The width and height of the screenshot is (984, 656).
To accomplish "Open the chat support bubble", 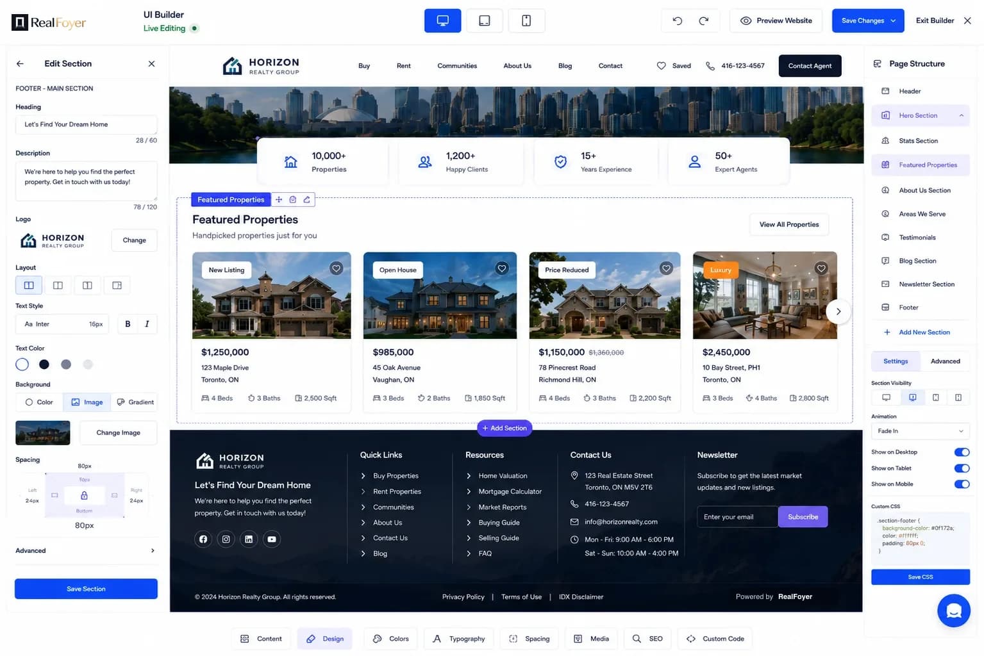I will pyautogui.click(x=953, y=611).
